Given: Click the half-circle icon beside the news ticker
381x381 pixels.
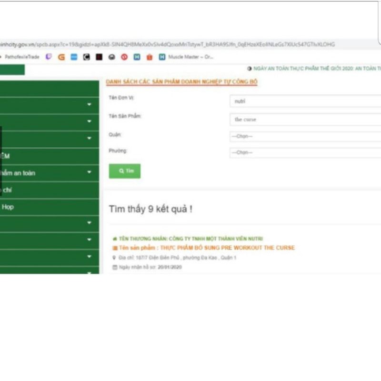Looking at the screenshot, I should (250, 69).
